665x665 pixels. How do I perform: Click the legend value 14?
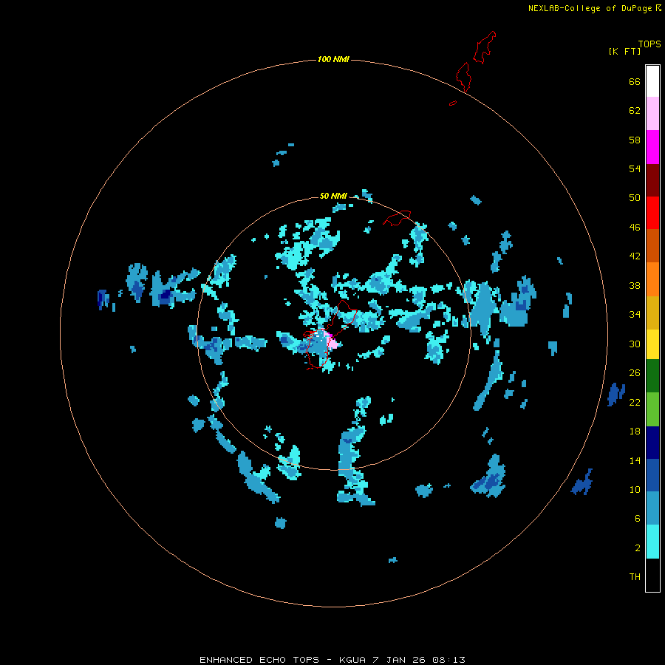point(635,460)
